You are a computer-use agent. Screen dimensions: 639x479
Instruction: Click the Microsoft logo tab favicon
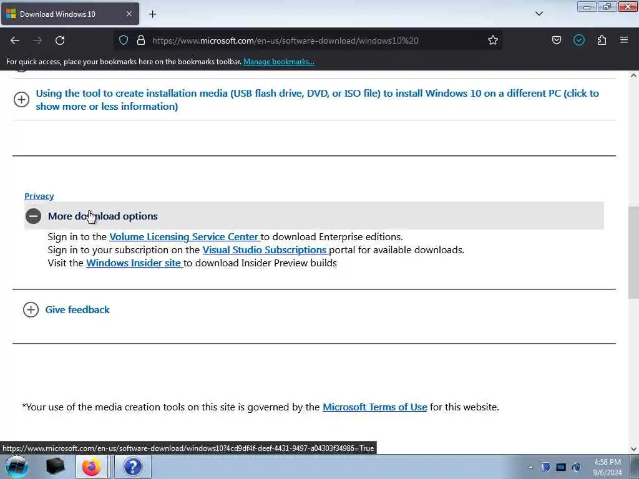click(11, 14)
